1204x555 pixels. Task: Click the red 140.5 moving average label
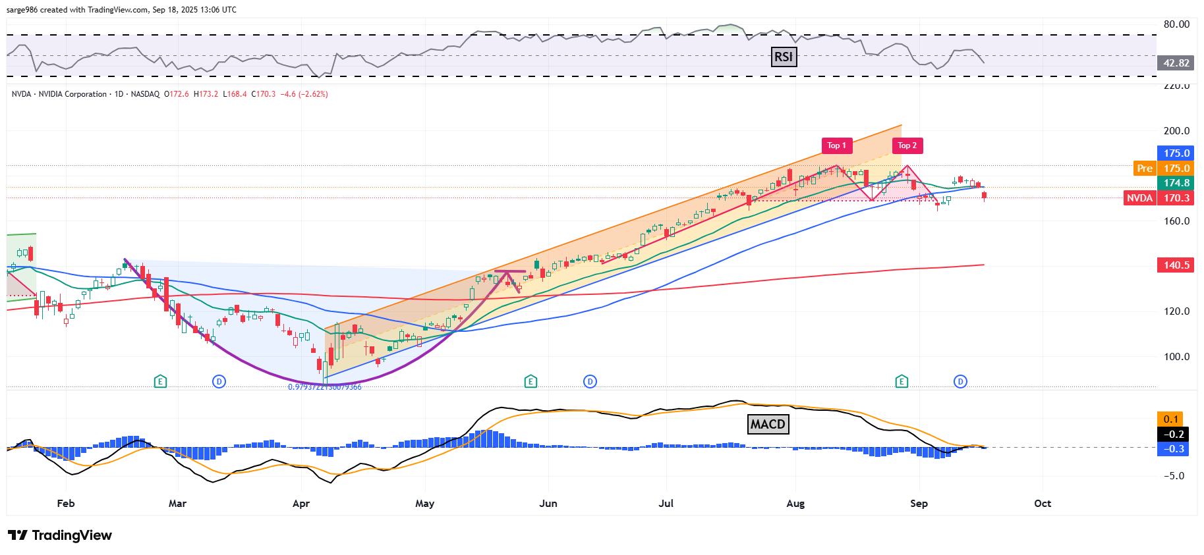1176,265
